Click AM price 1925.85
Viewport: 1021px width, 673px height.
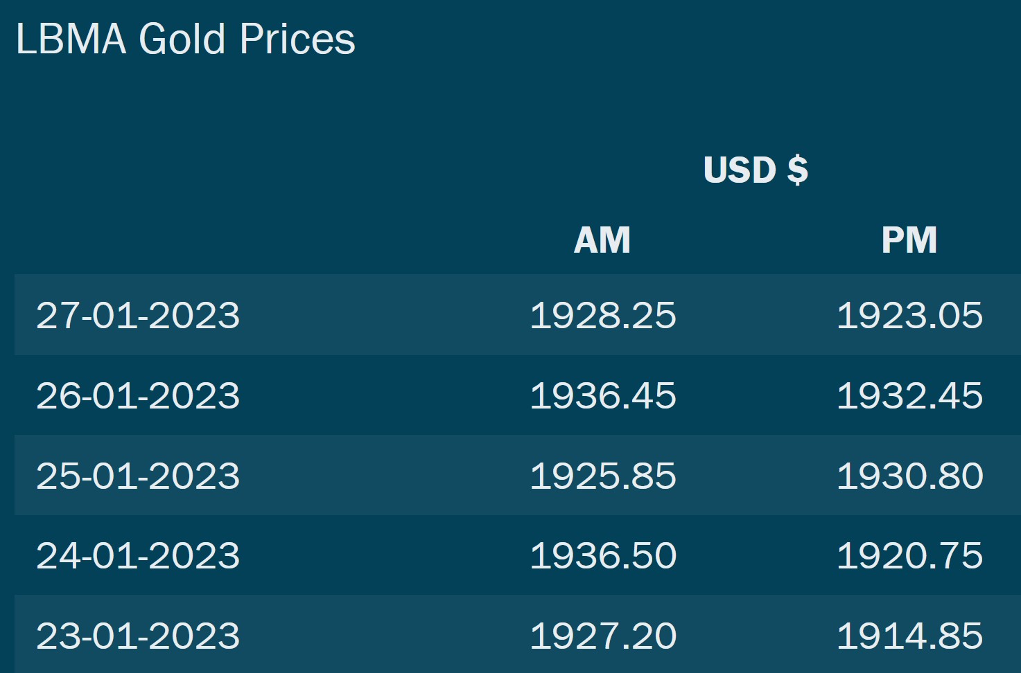pyautogui.click(x=602, y=476)
